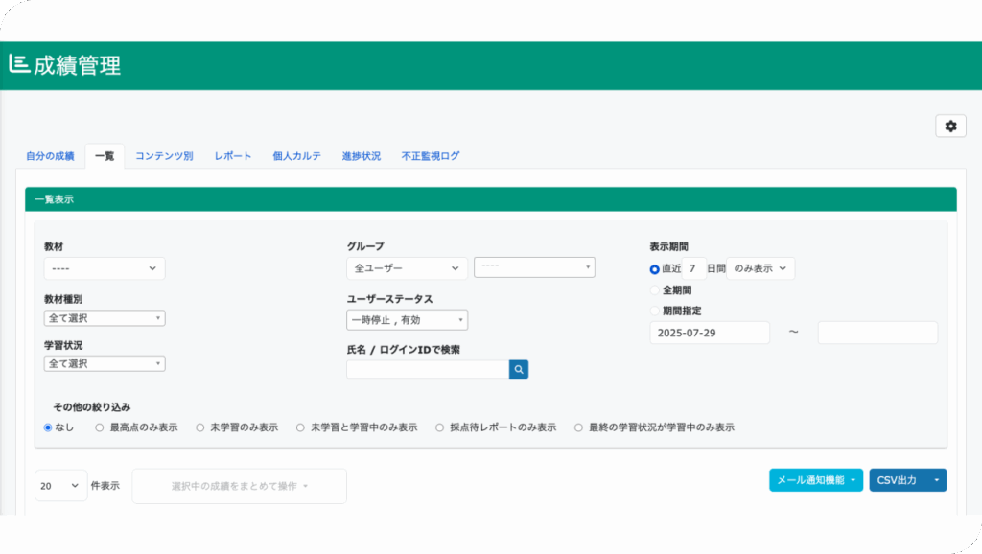The image size is (982, 554).
Task: Select the 未学習のみ表示 filter option
Action: click(x=199, y=427)
